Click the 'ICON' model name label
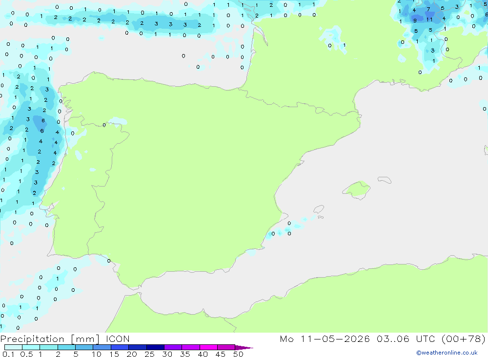This screenshot has width=488, height=357. tap(118, 338)
